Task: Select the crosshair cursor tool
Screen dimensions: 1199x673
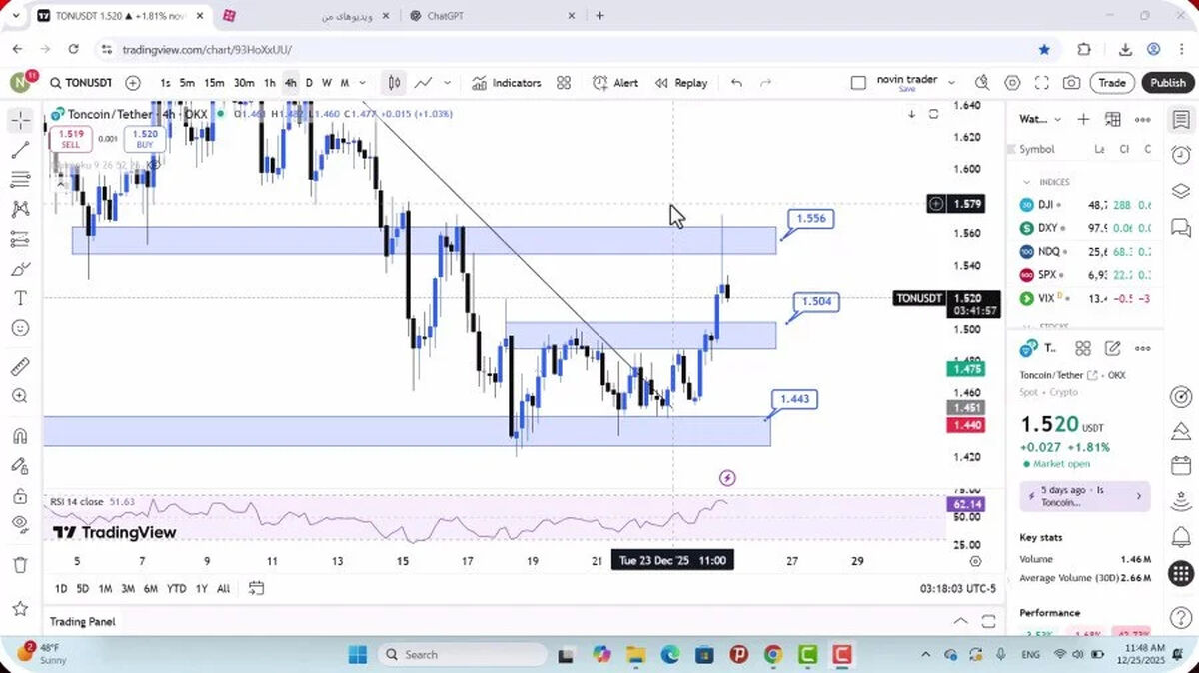Action: [x=20, y=120]
